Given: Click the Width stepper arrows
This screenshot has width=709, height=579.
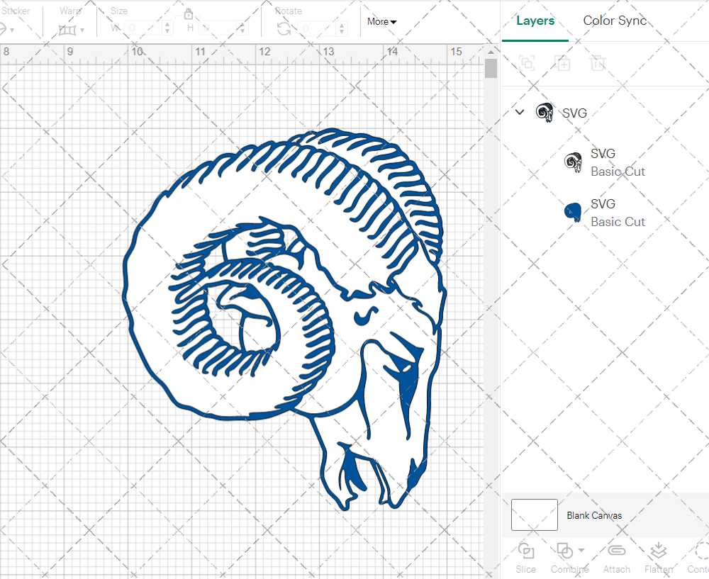Looking at the screenshot, I should coord(167,28).
